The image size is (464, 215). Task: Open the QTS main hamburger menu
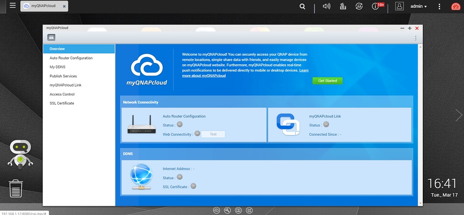pyautogui.click(x=12, y=5)
